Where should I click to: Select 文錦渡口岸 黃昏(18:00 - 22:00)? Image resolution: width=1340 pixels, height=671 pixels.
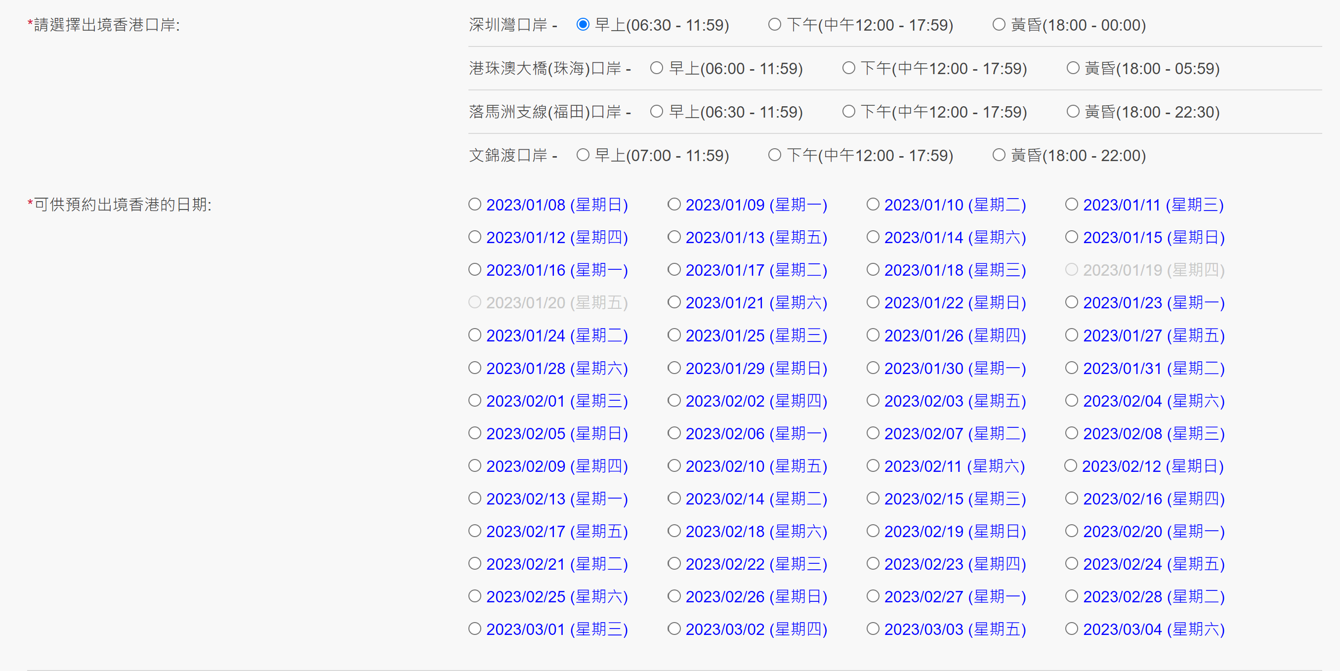999,155
